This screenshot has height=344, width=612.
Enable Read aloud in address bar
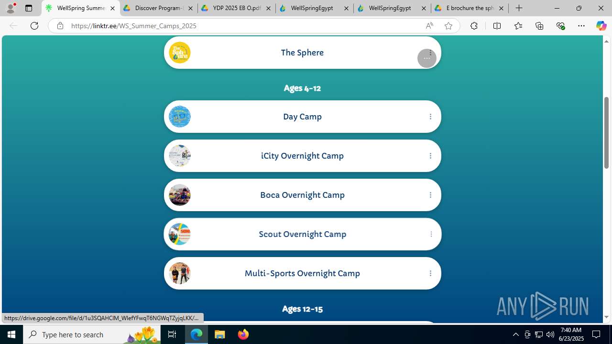(429, 26)
